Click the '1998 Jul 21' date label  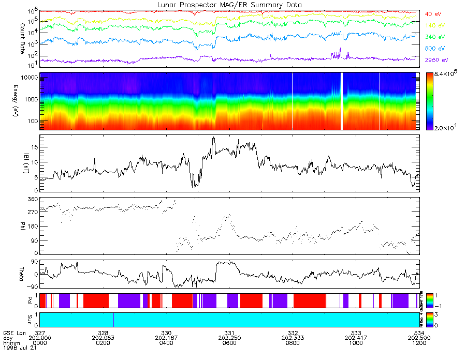tap(20, 348)
